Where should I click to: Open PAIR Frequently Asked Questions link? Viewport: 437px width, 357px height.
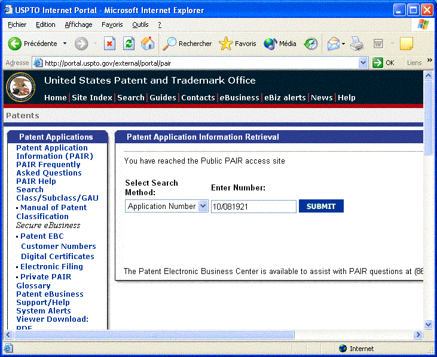(x=49, y=168)
